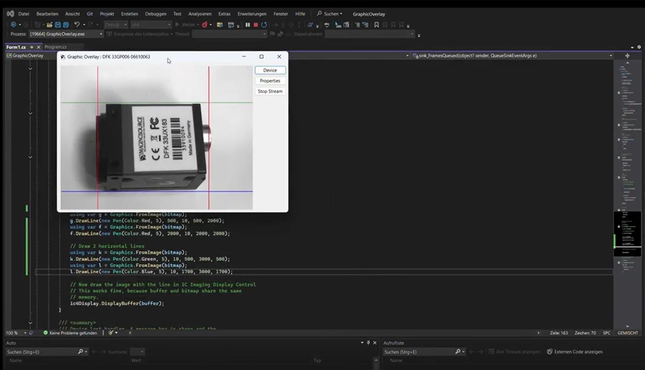The width and height of the screenshot is (645, 370).
Task: Click the Restart debugging icon
Action: point(264,25)
